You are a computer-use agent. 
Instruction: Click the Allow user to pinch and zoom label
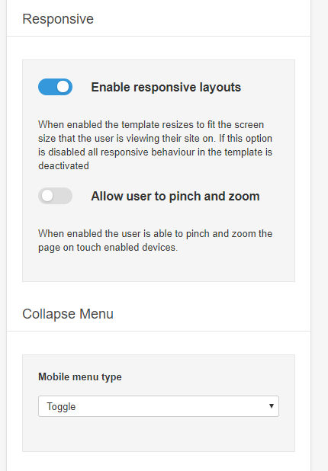coord(175,196)
